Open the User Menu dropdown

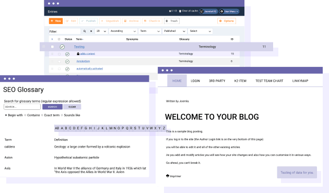tap(229, 12)
